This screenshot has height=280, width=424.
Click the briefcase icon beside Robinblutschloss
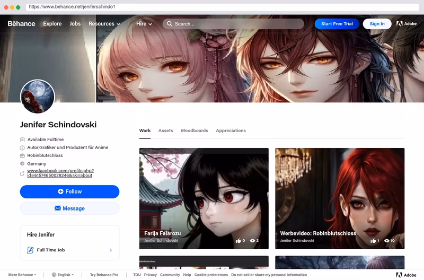click(x=22, y=155)
